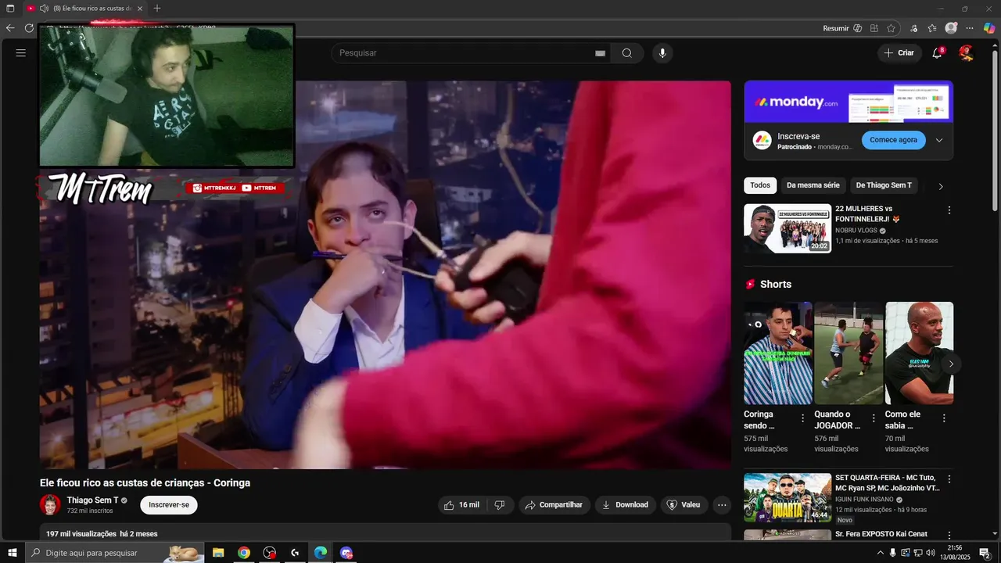Open the Quando o JOGADOR short thumbnail
The width and height of the screenshot is (1001, 563).
[x=849, y=353]
